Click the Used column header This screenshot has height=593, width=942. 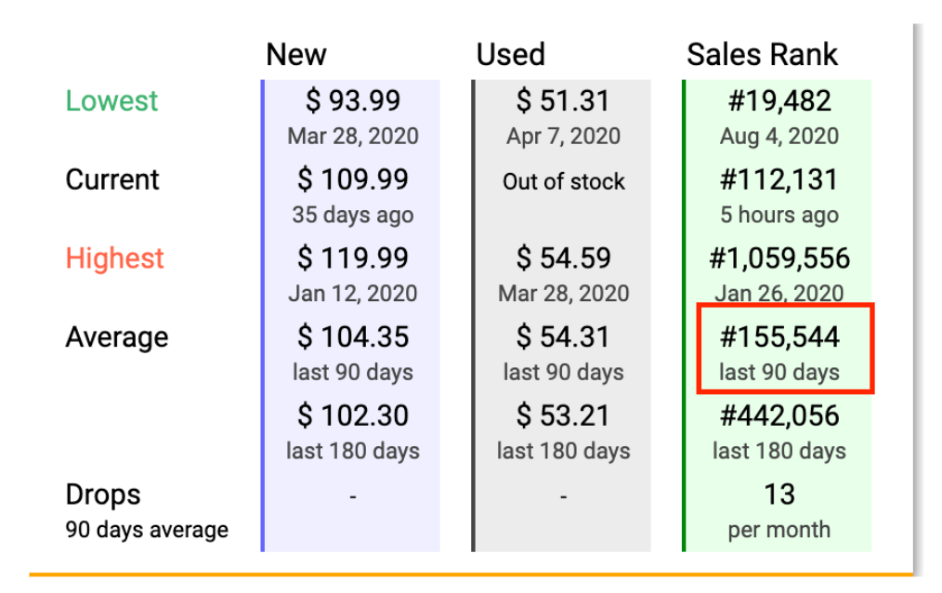coord(511,55)
